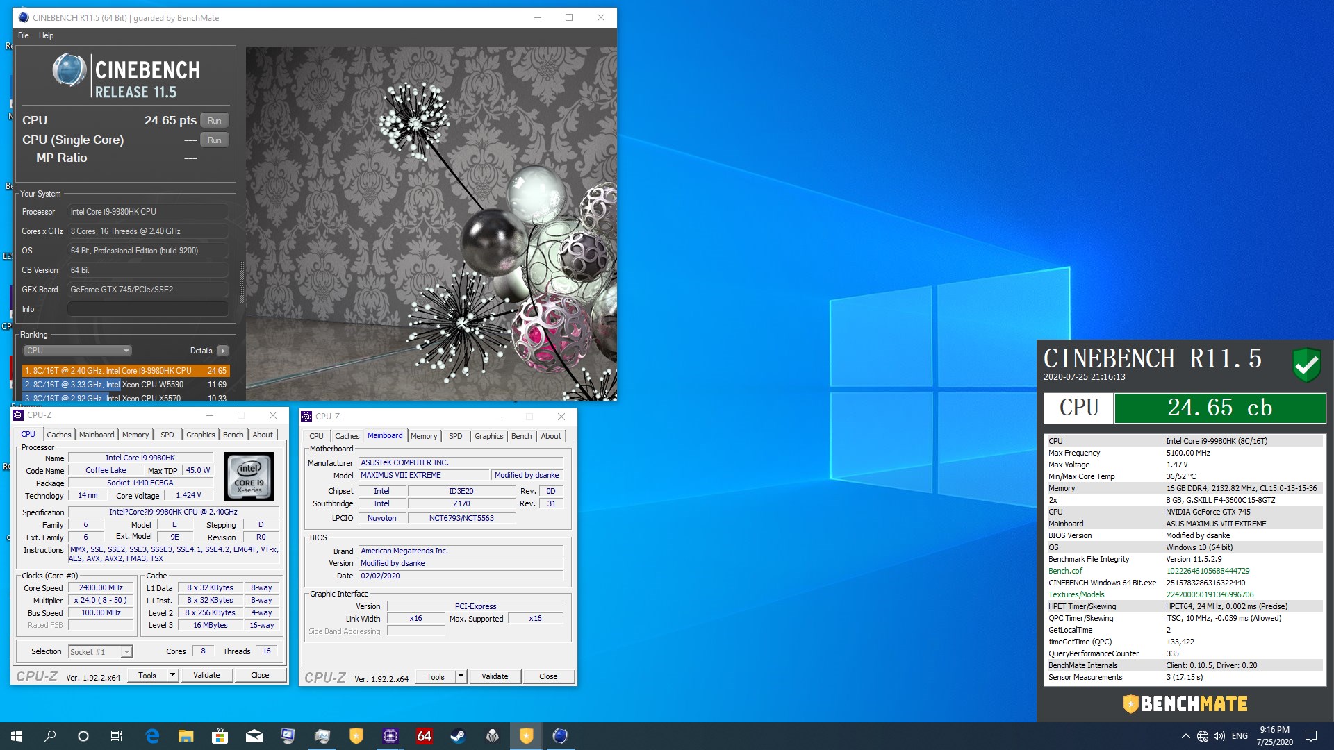Click the Close button in left CPU-Z
This screenshot has height=750, width=1334.
[x=260, y=675]
